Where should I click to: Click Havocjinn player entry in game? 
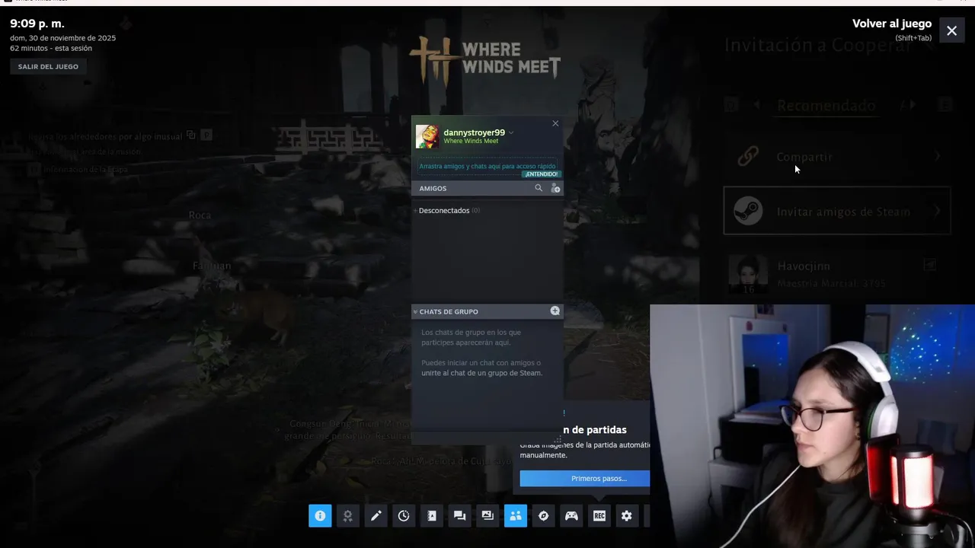pos(837,273)
